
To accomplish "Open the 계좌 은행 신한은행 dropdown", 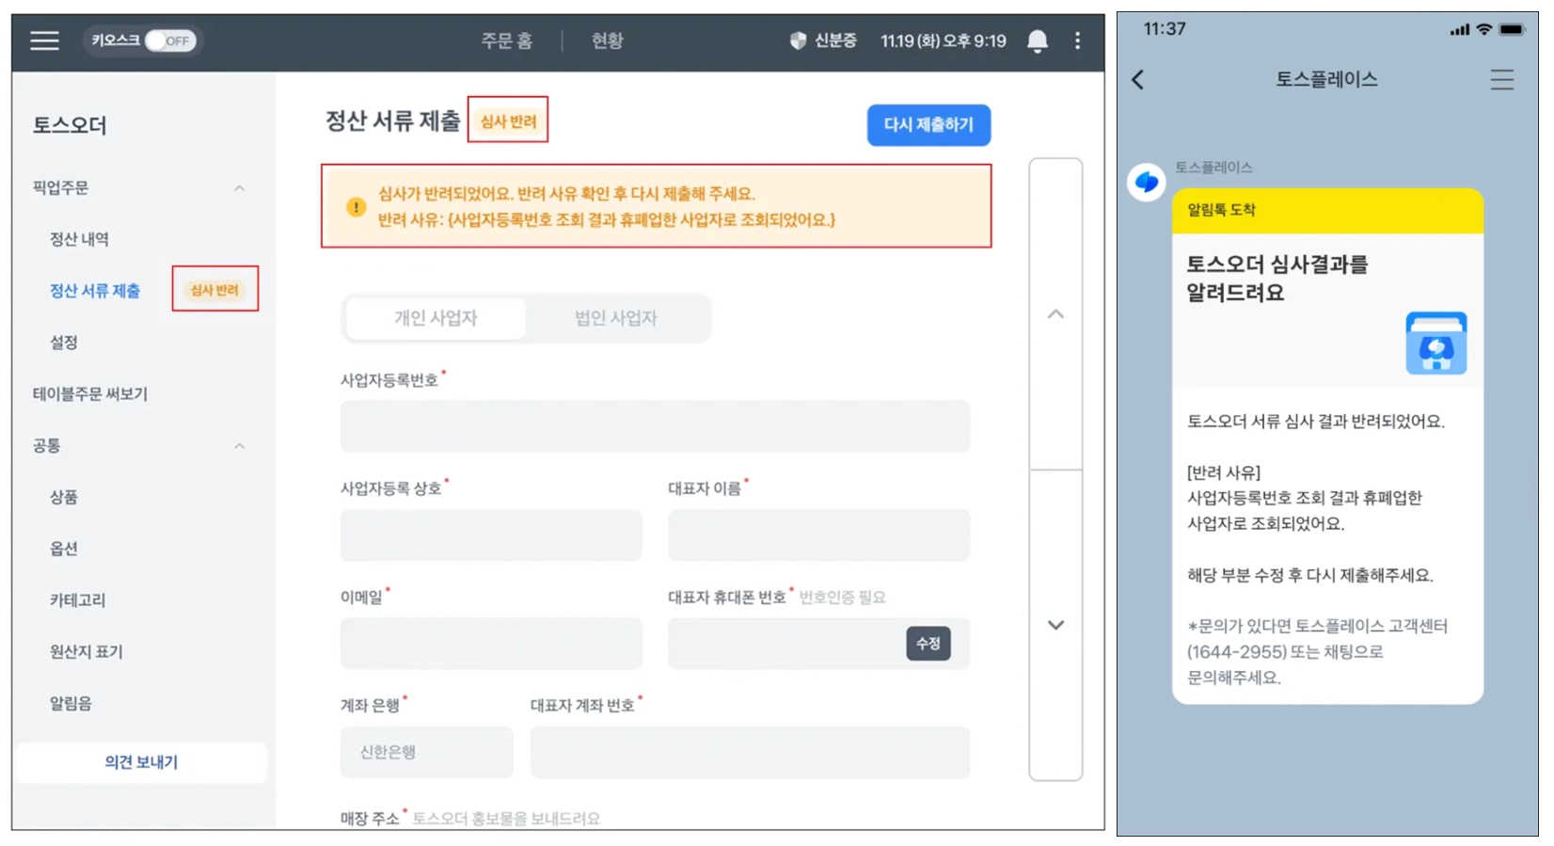I will pyautogui.click(x=427, y=752).
